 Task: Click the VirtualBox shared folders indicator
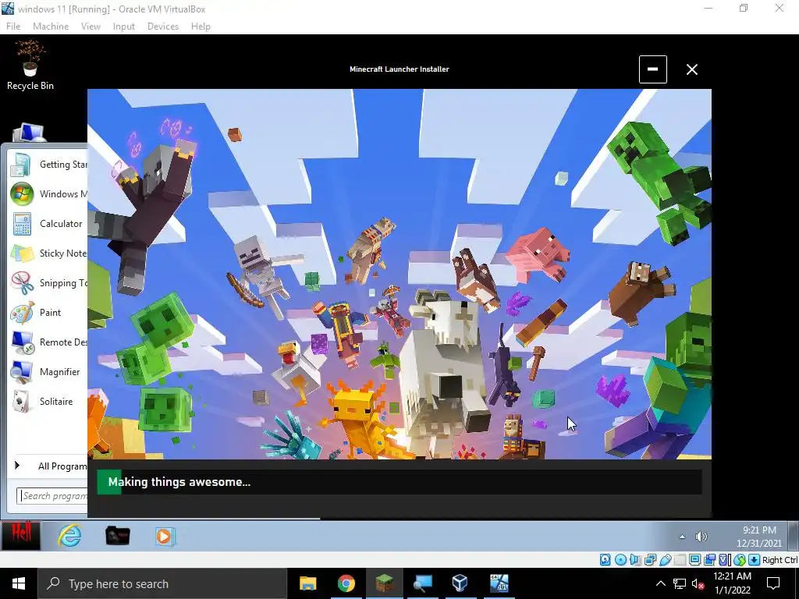point(680,560)
